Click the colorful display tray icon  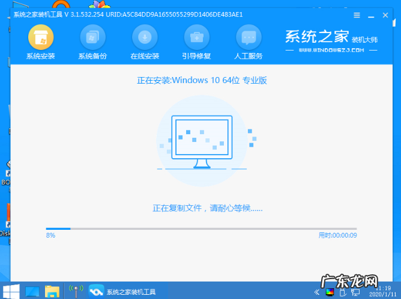tap(330, 292)
